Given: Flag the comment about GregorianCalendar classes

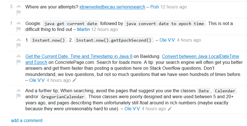Looking at the screenshot, I should [x=19, y=96].
